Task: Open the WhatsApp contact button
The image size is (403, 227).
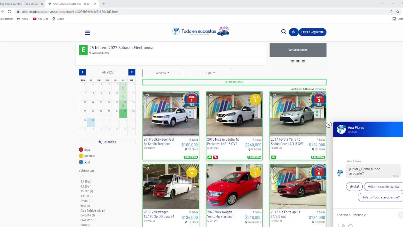Action: (294, 32)
